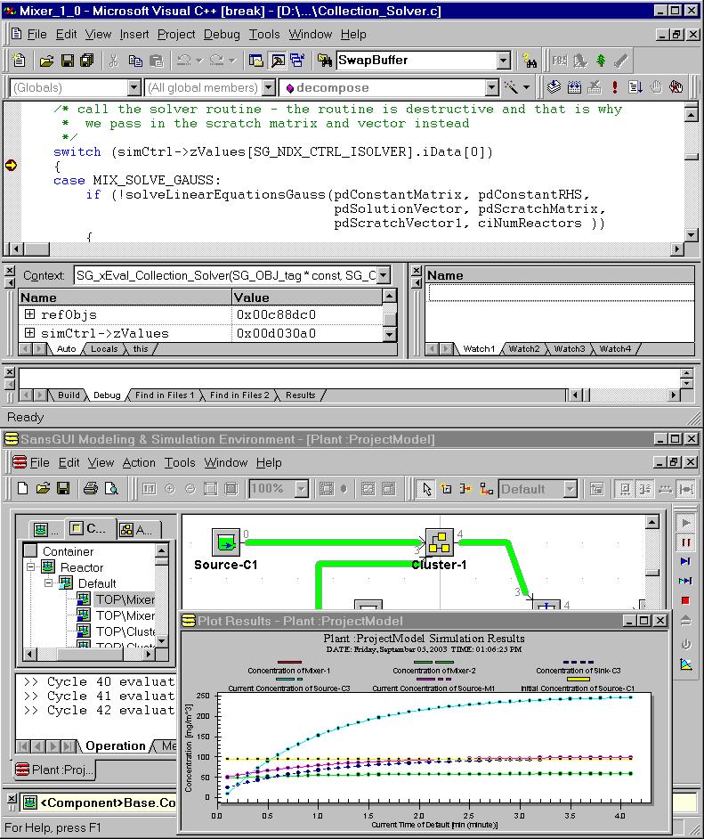Expand the simCtrl->zValues variable node
Viewport: 704px width, 839px height.
point(29,333)
